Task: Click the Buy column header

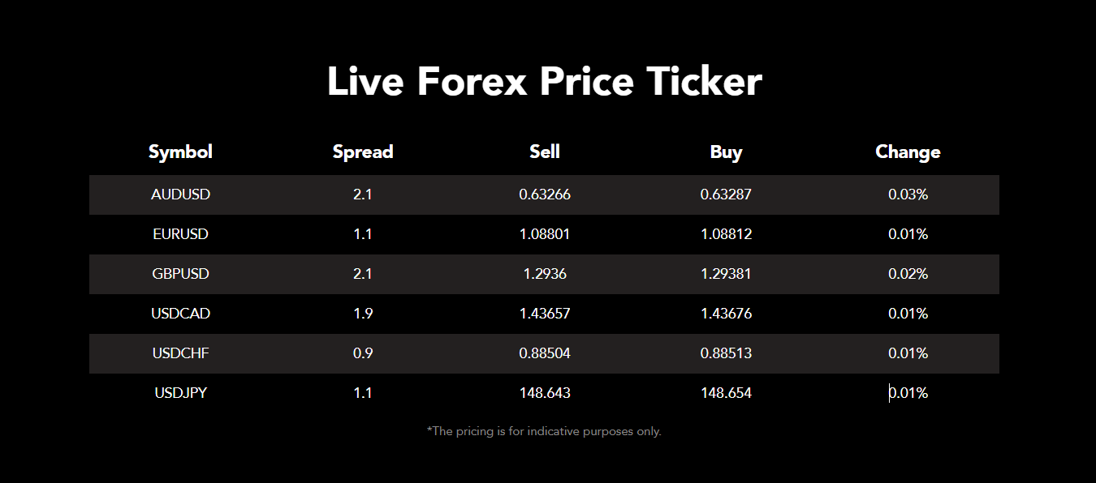Action: click(726, 152)
